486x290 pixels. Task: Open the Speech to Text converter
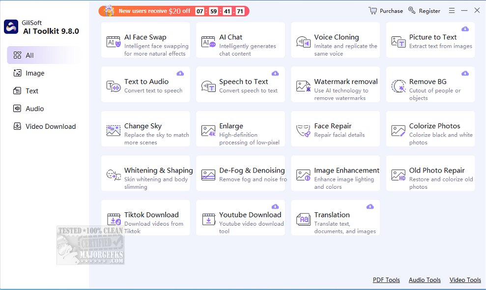click(241, 84)
